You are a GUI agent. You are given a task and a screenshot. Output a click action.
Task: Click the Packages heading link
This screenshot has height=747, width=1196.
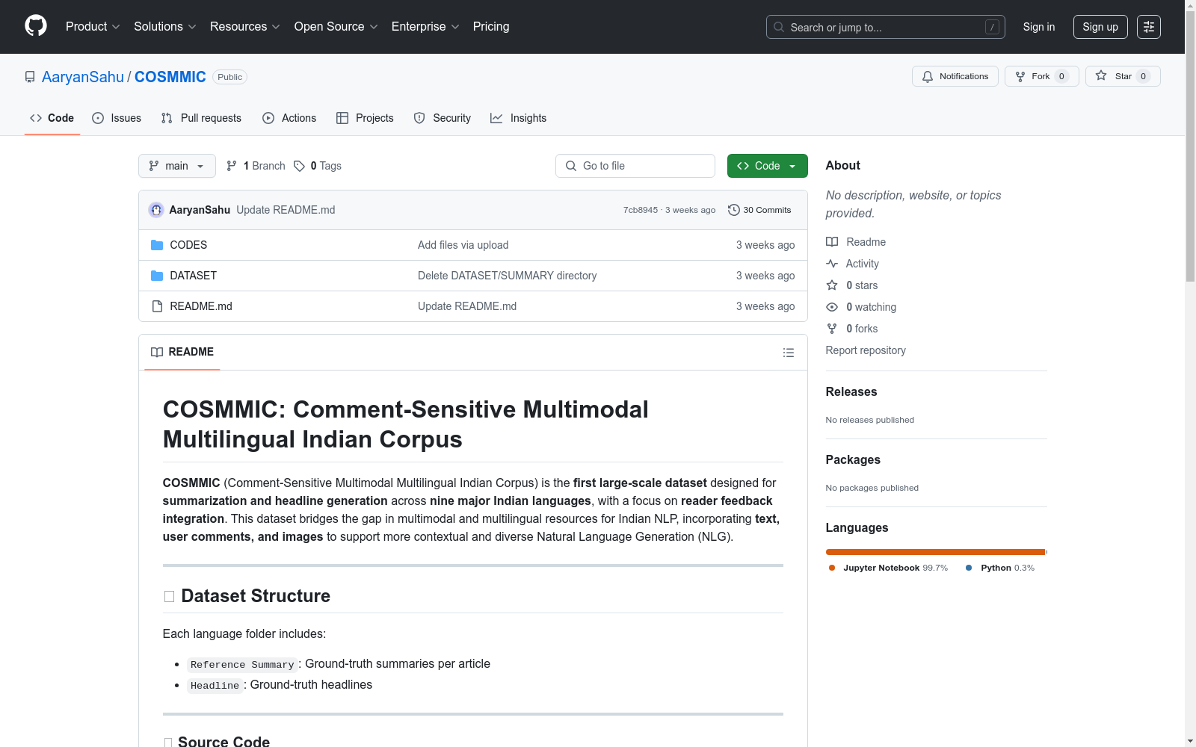coord(853,460)
